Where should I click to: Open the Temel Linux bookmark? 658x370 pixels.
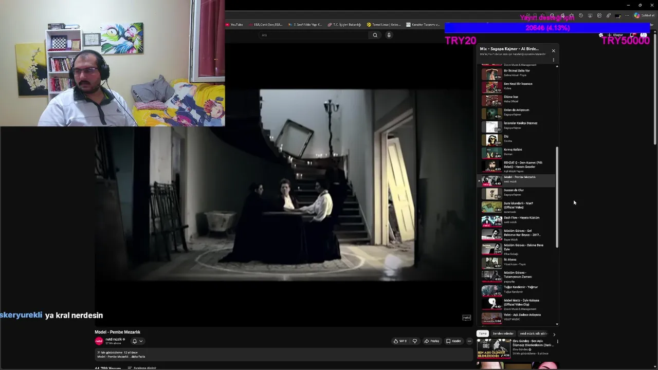(x=383, y=25)
